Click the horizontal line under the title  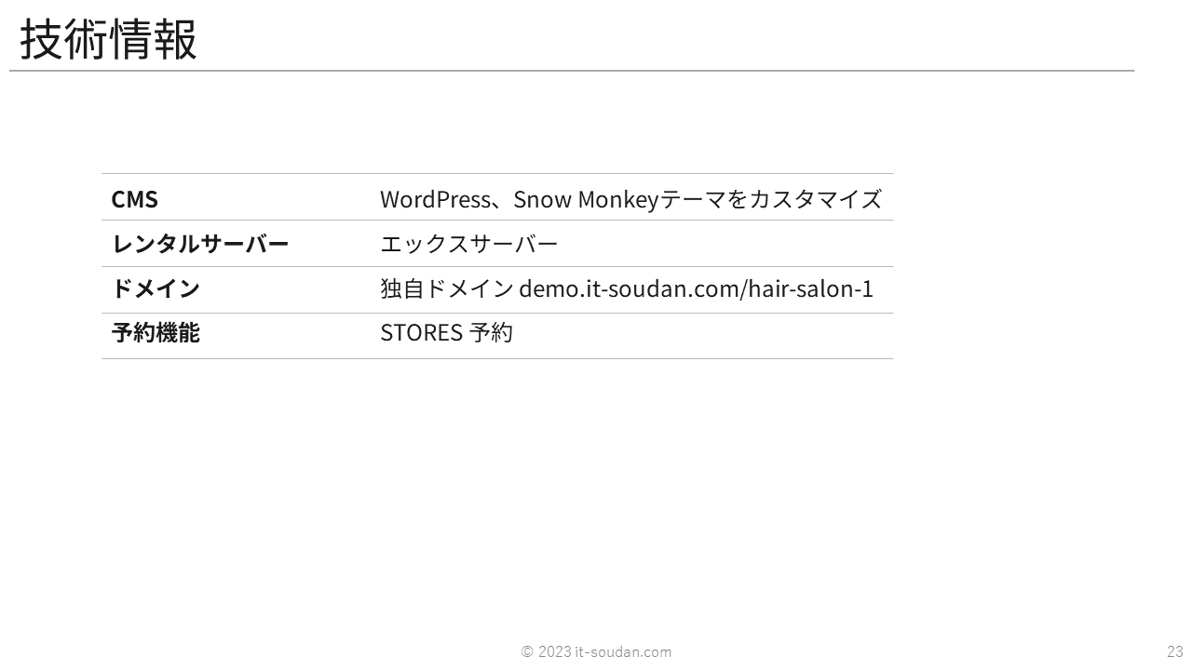pyautogui.click(x=572, y=71)
